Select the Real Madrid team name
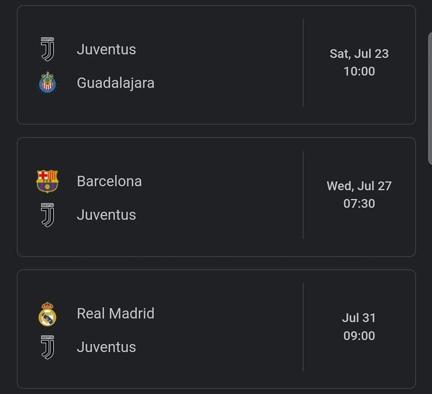 point(115,313)
